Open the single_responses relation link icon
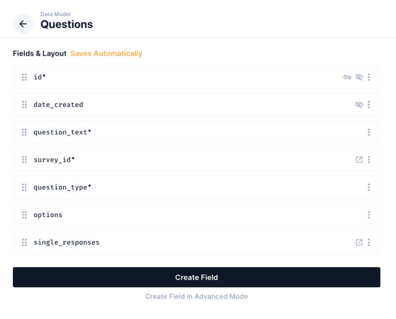396x319 pixels. tap(359, 242)
